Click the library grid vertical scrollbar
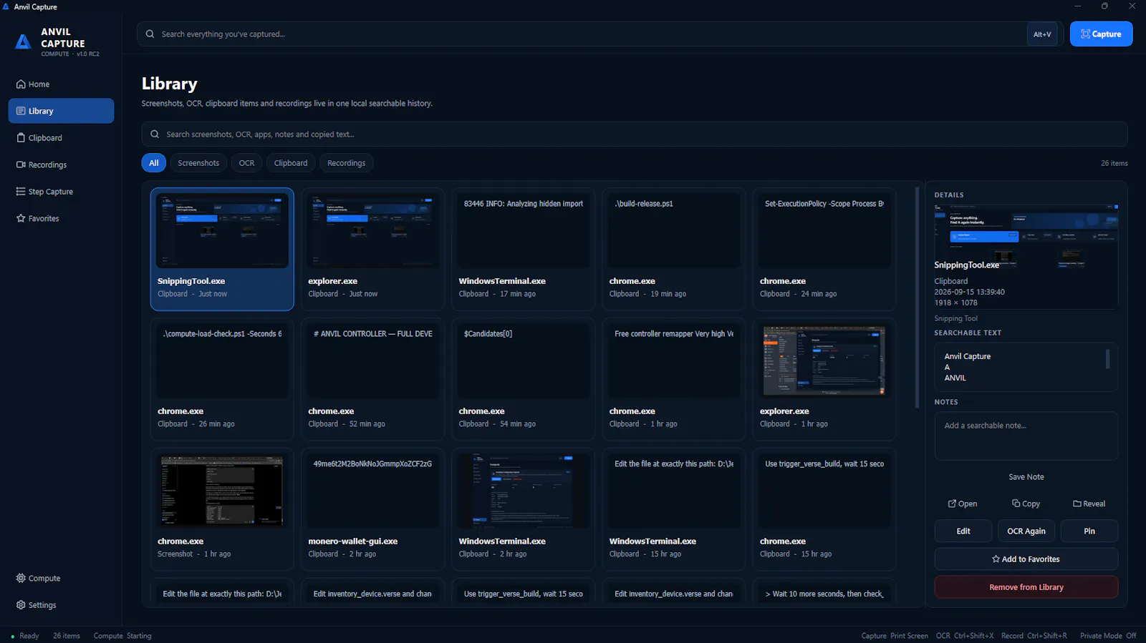The height and width of the screenshot is (643, 1146). [917, 298]
